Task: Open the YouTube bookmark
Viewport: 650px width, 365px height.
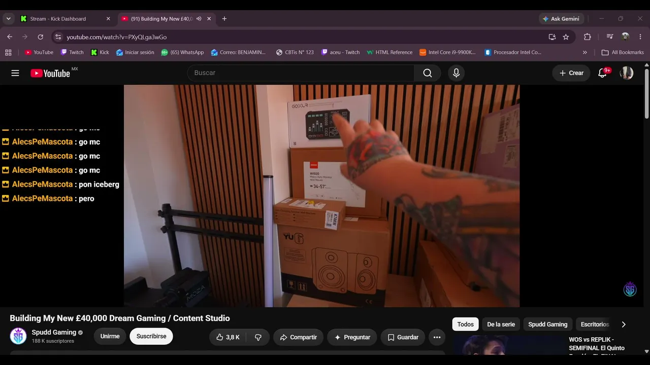Action: pyautogui.click(x=39, y=52)
